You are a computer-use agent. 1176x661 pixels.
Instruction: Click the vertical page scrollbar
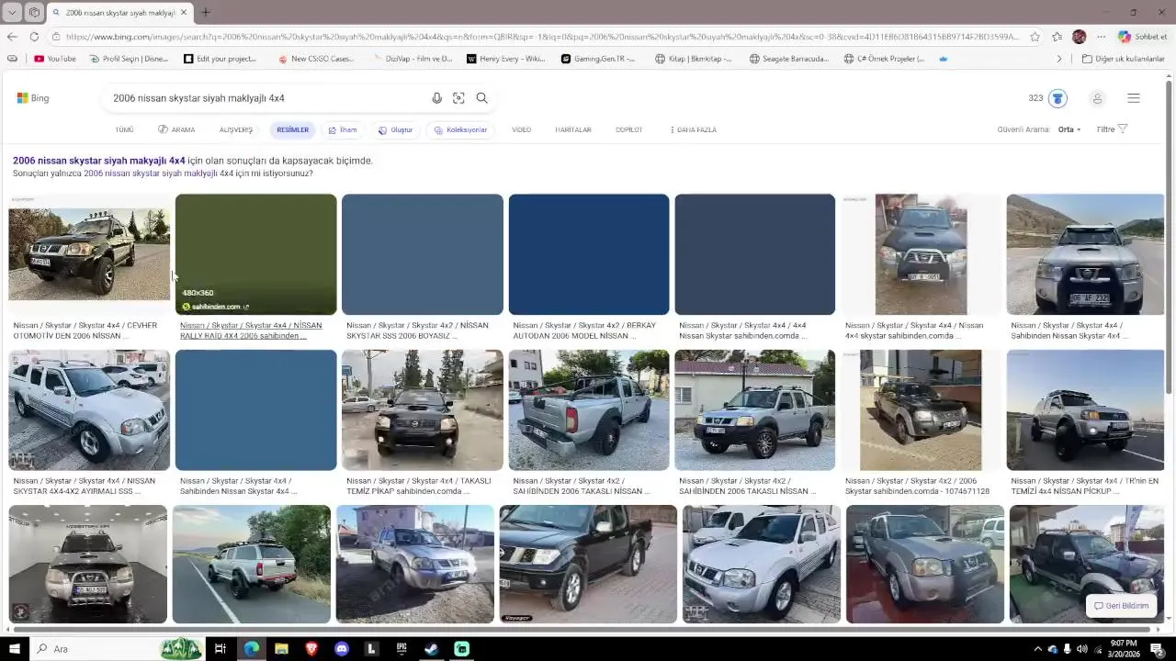tap(1169, 239)
